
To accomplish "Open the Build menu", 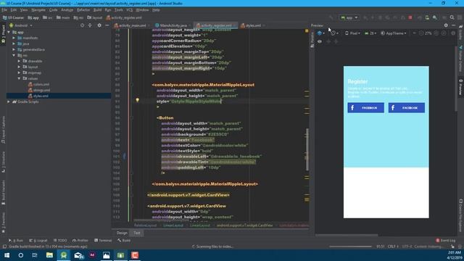I will 97,10.
